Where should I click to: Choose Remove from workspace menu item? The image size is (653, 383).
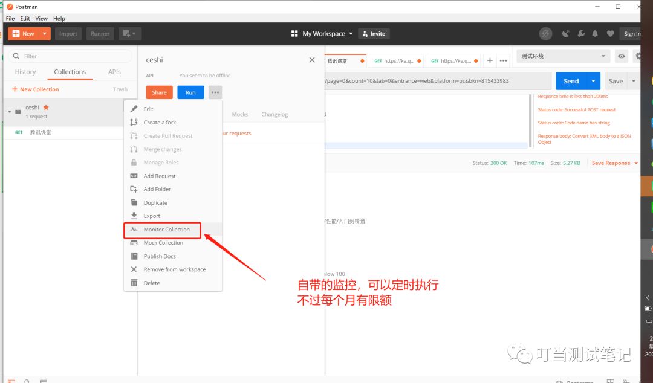pyautogui.click(x=173, y=269)
